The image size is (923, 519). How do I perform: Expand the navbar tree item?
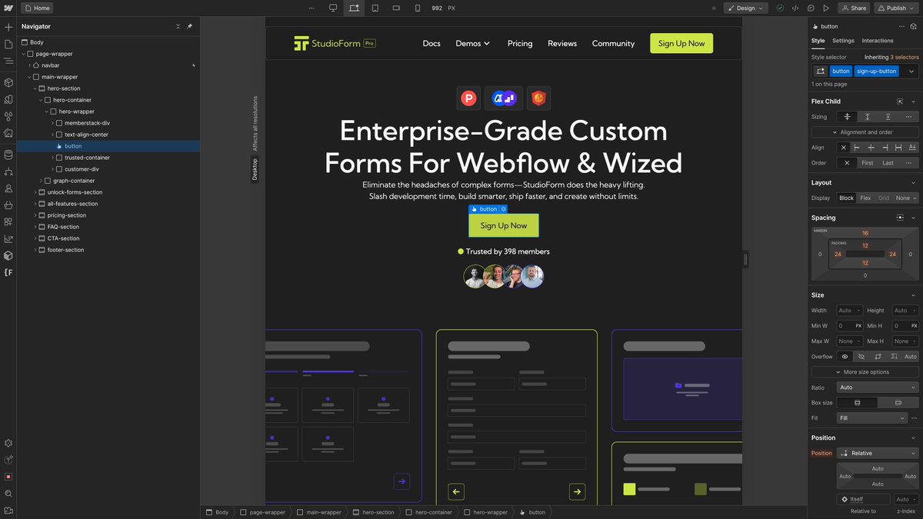(28, 65)
